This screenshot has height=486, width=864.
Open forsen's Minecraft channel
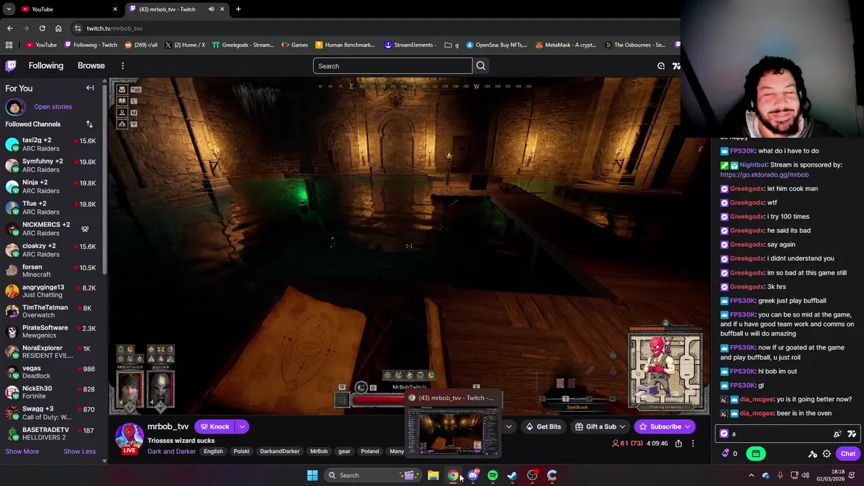53,271
